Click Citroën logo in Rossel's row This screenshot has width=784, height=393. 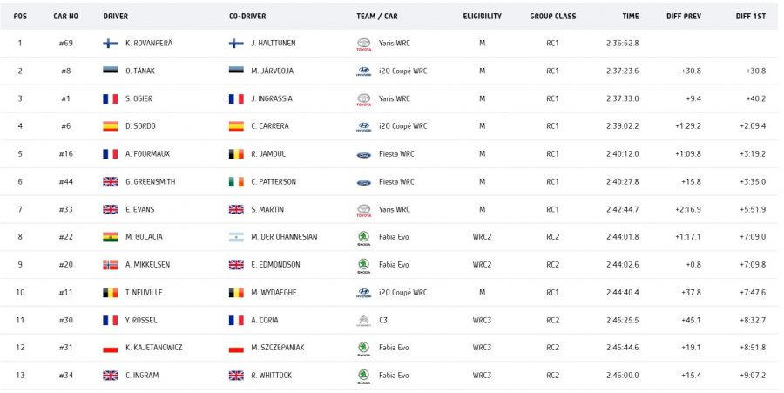click(x=363, y=320)
